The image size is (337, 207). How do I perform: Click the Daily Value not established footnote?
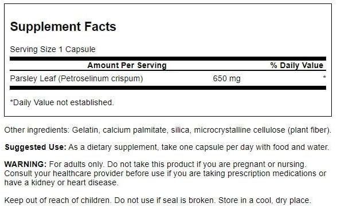click(62, 102)
